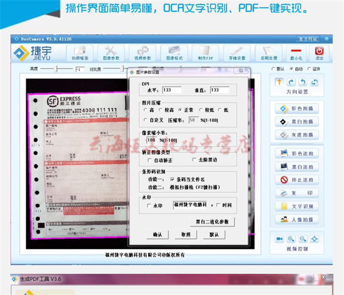Open the 存储设置 toolbar button
This screenshot has height=295, width=344.
pyautogui.click(x=237, y=53)
